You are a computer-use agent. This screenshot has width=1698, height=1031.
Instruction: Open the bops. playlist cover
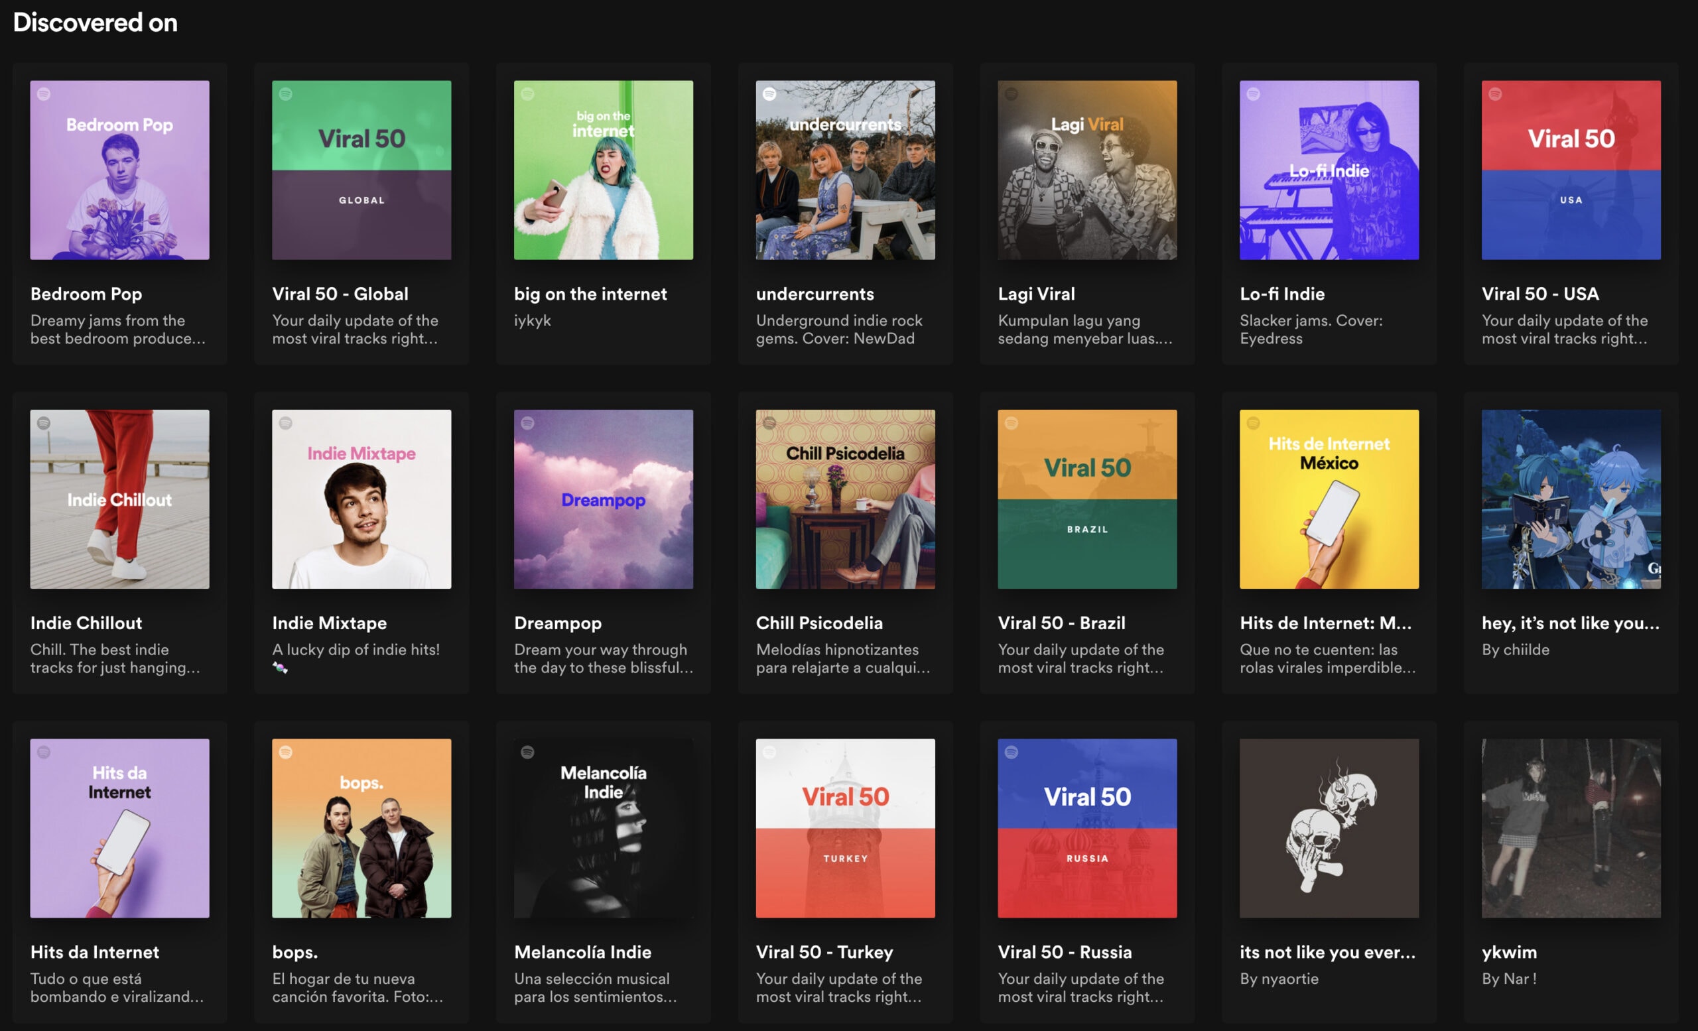(x=361, y=829)
